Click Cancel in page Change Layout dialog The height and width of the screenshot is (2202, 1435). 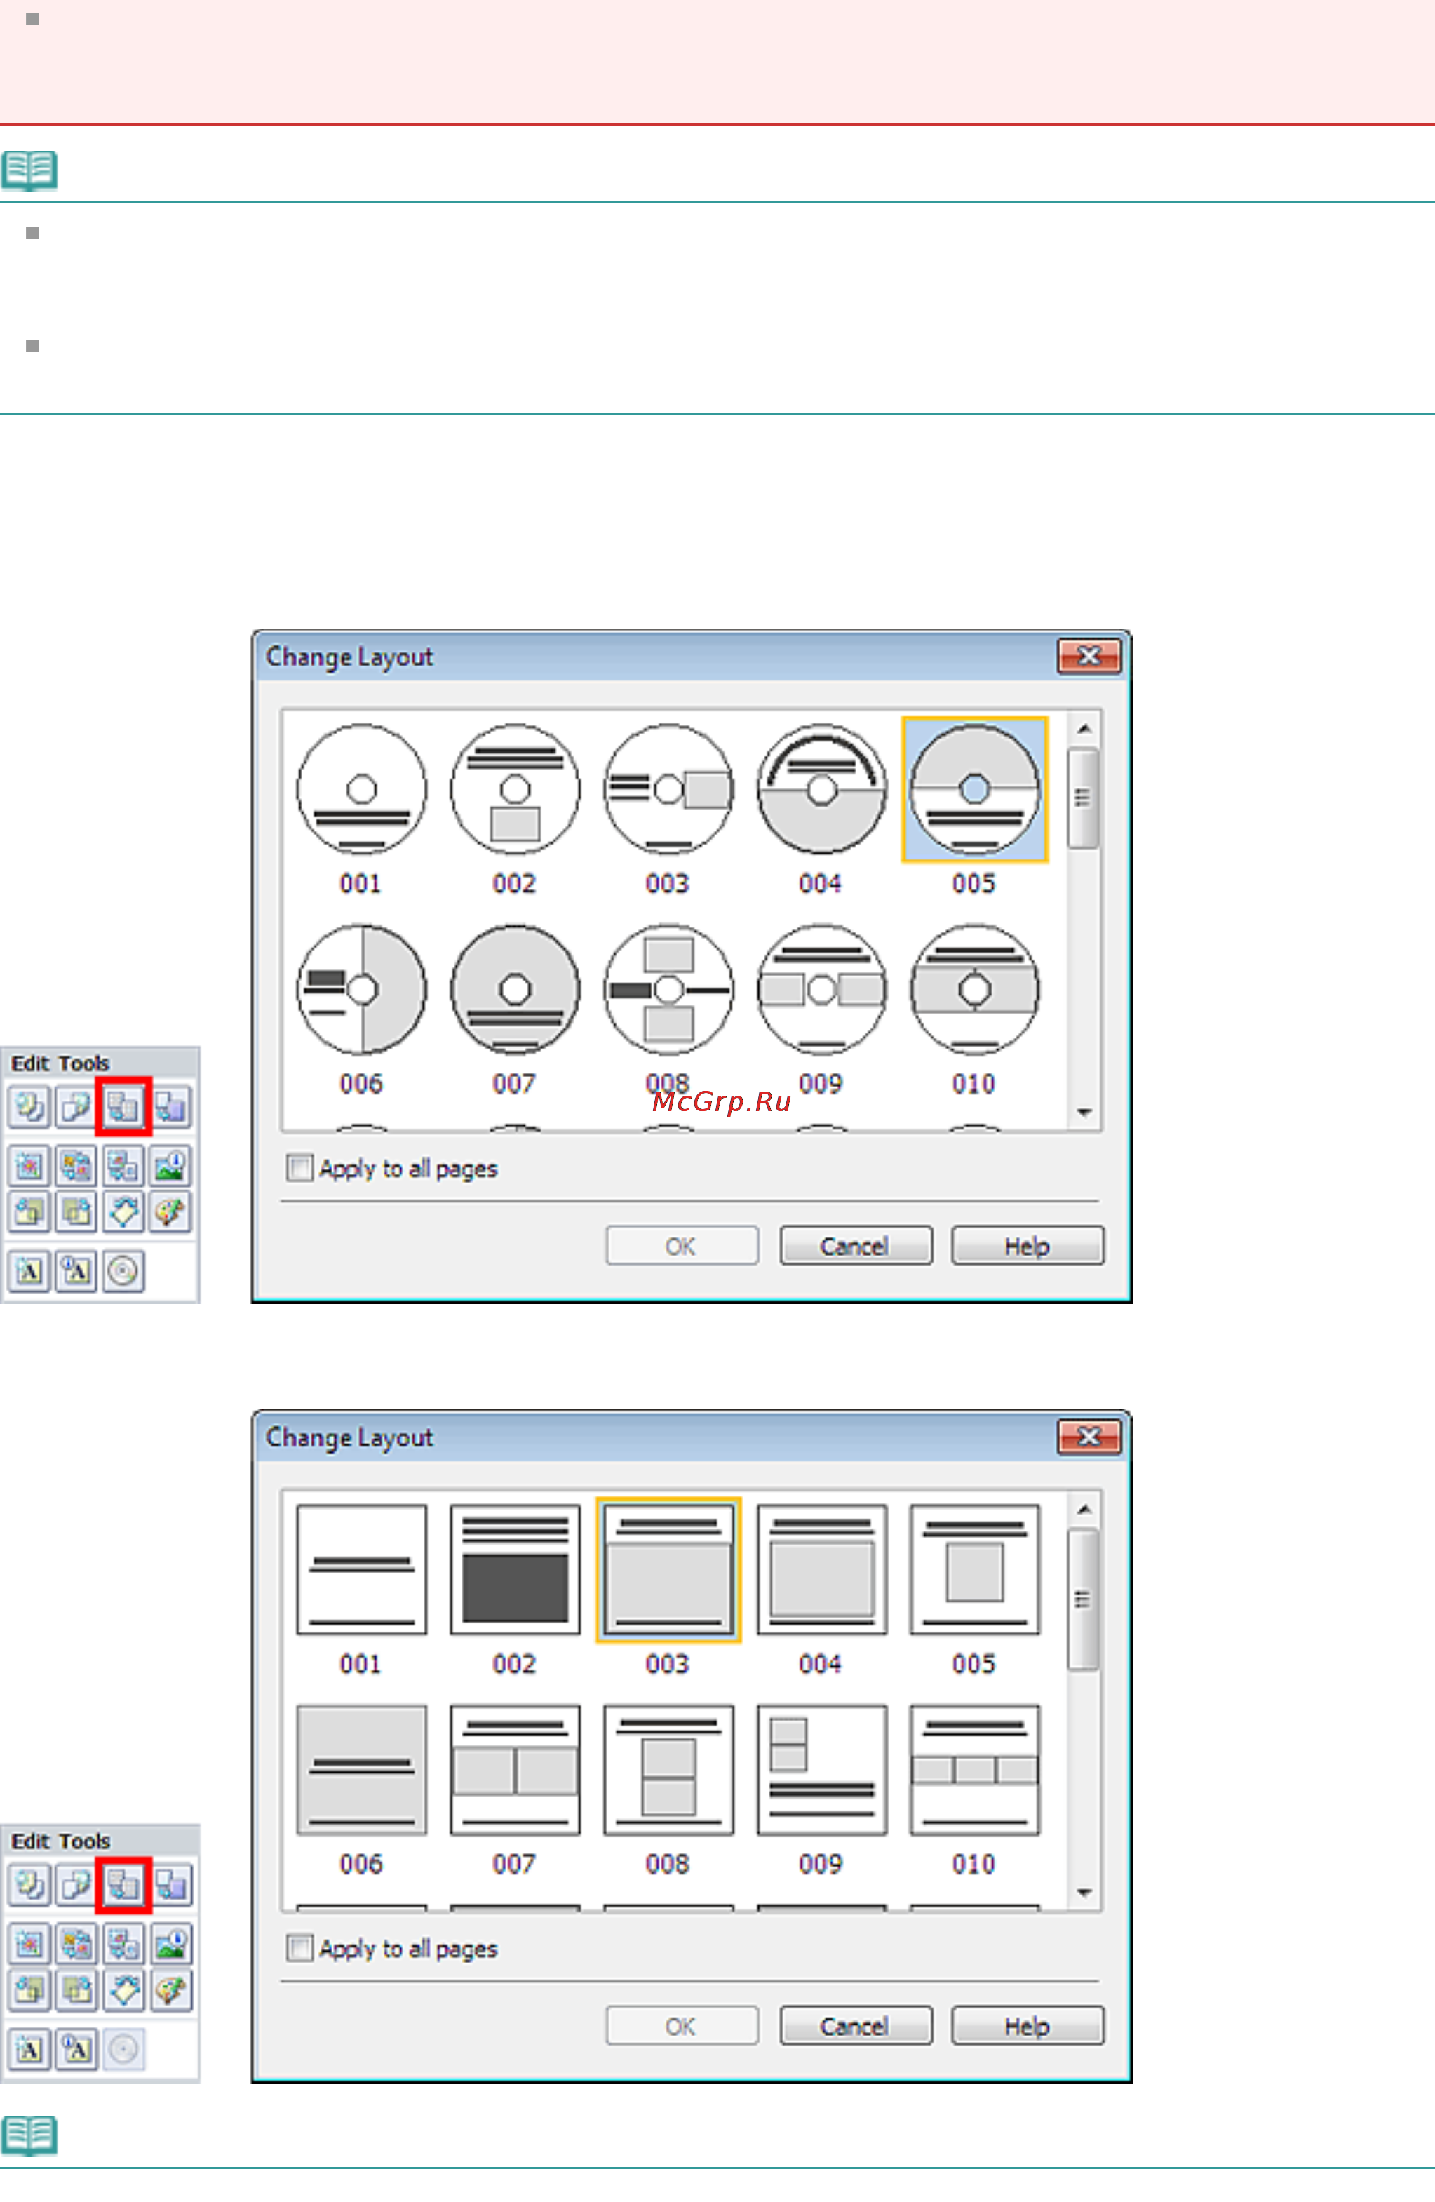click(x=856, y=2025)
